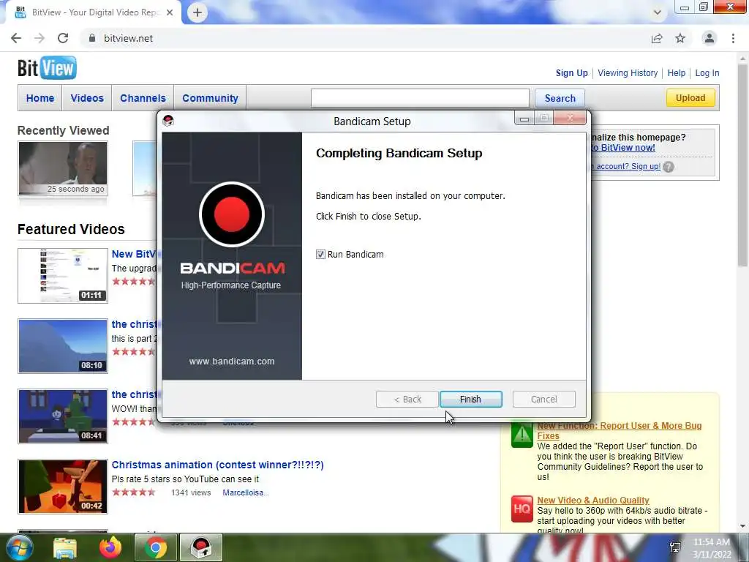This screenshot has width=749, height=562.
Task: Open recently viewed video from 25 seconds ago
Action: (x=63, y=168)
